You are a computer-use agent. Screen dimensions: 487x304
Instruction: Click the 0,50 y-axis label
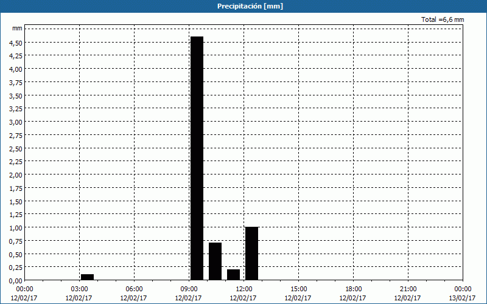pos(16,254)
